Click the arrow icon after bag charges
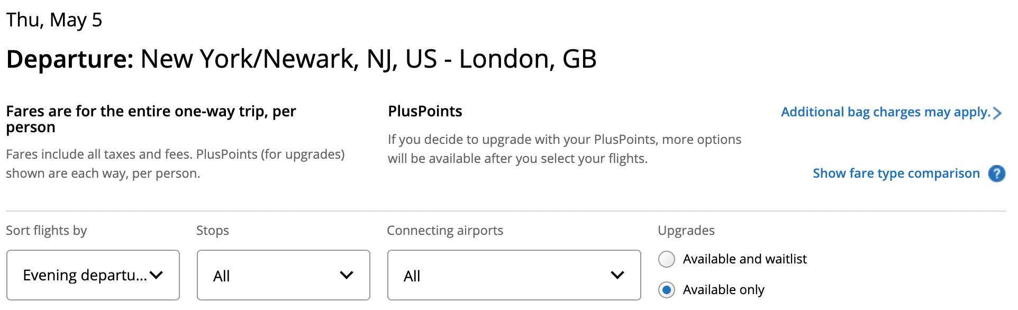The height and width of the screenshot is (310, 1018). click(997, 113)
